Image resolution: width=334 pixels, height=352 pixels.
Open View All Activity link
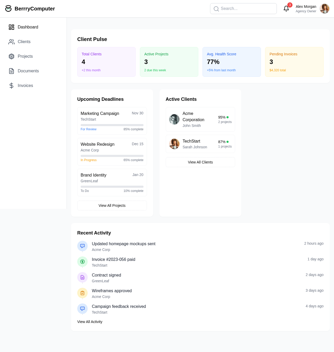click(x=90, y=322)
